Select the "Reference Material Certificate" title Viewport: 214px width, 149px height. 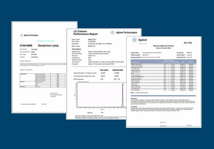pos(163,46)
